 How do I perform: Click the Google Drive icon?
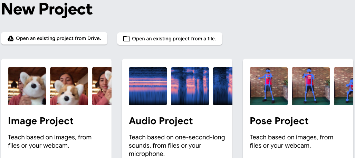click(x=11, y=39)
